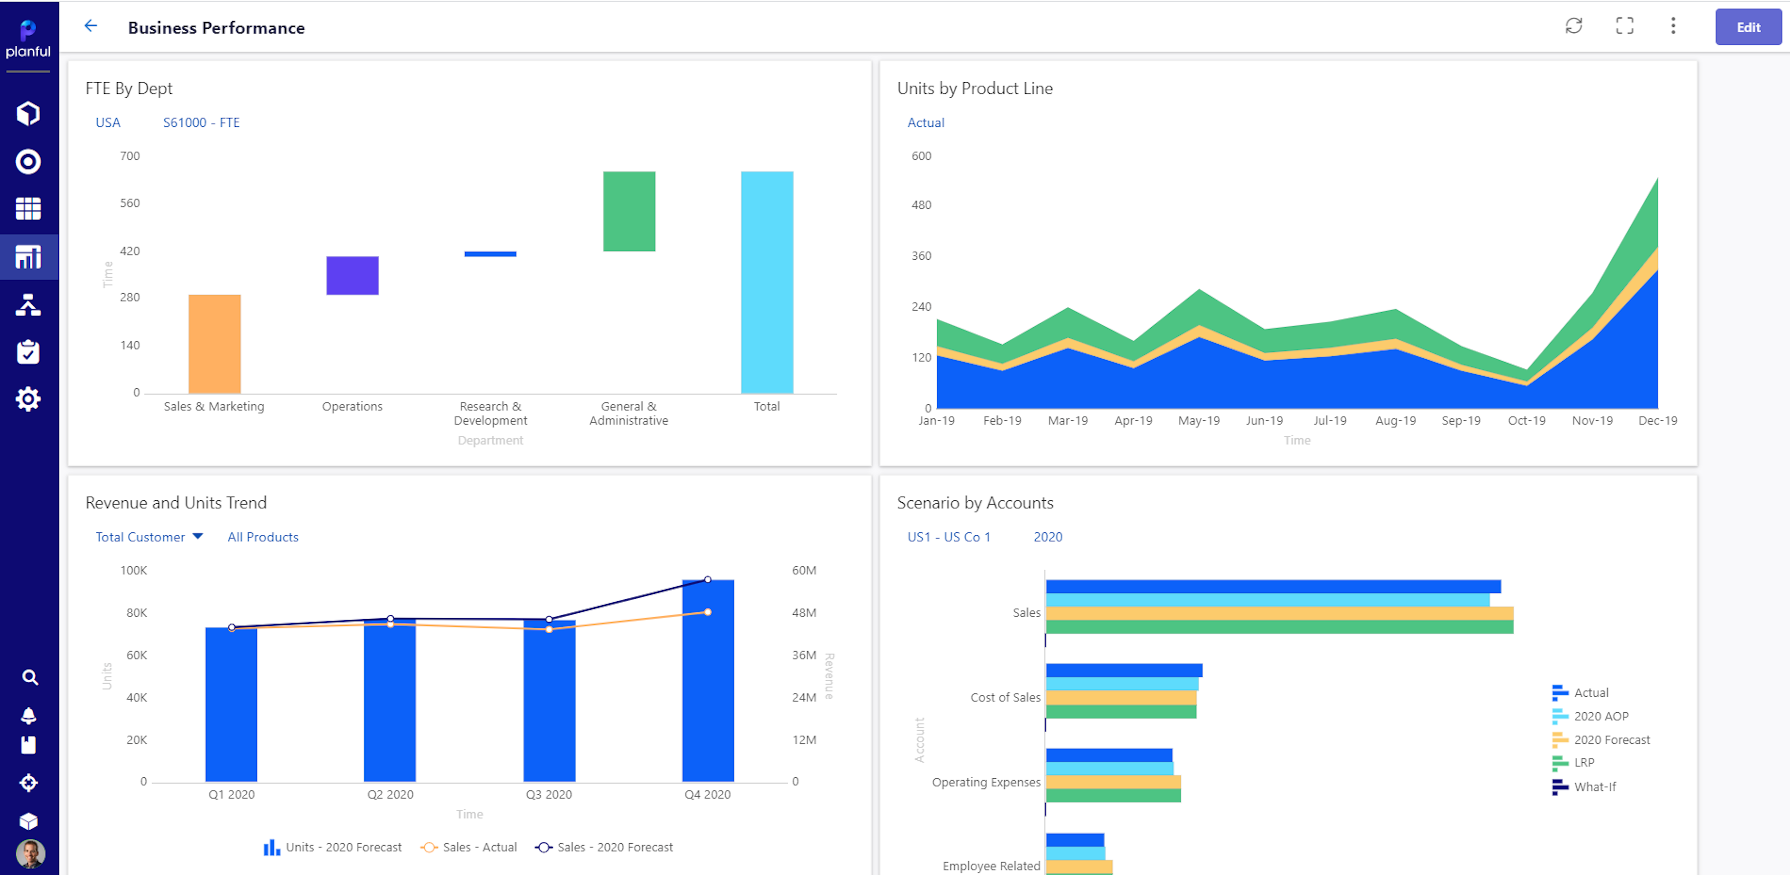Open the Dashboards icon in the sidebar

29,256
